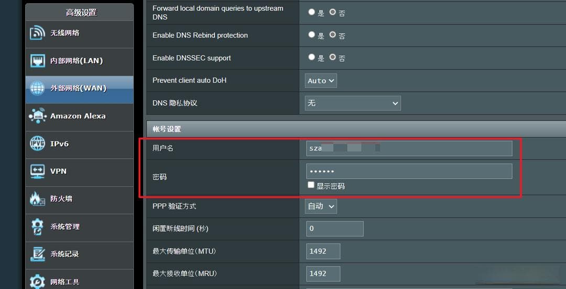Tick the 显示密码 show password checkbox
Screen dimensions: 566x289
click(x=311, y=185)
